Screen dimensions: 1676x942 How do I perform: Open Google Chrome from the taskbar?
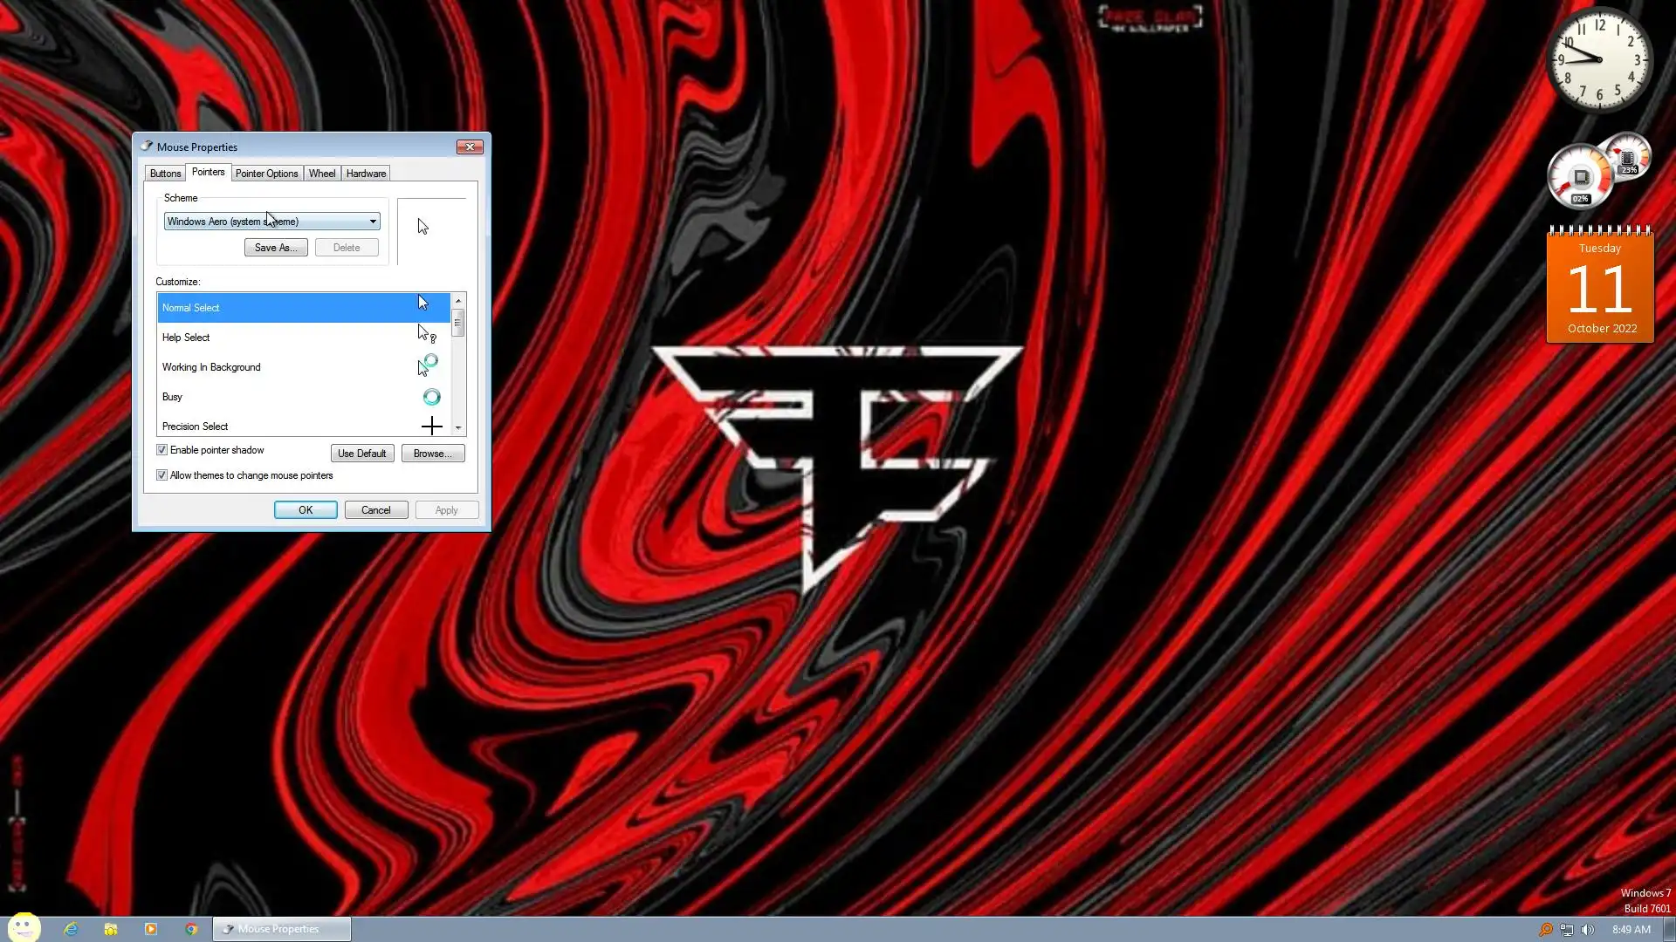(191, 929)
